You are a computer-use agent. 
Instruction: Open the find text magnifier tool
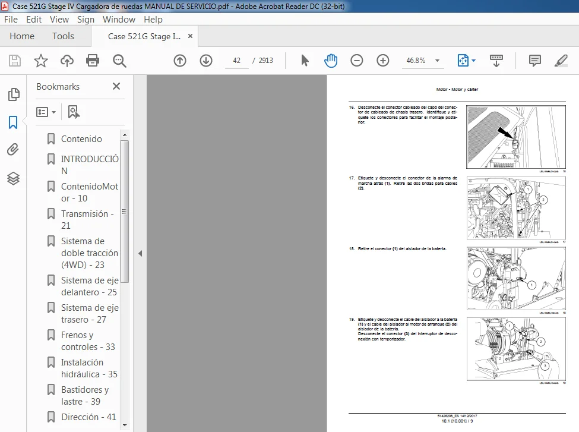(x=119, y=60)
